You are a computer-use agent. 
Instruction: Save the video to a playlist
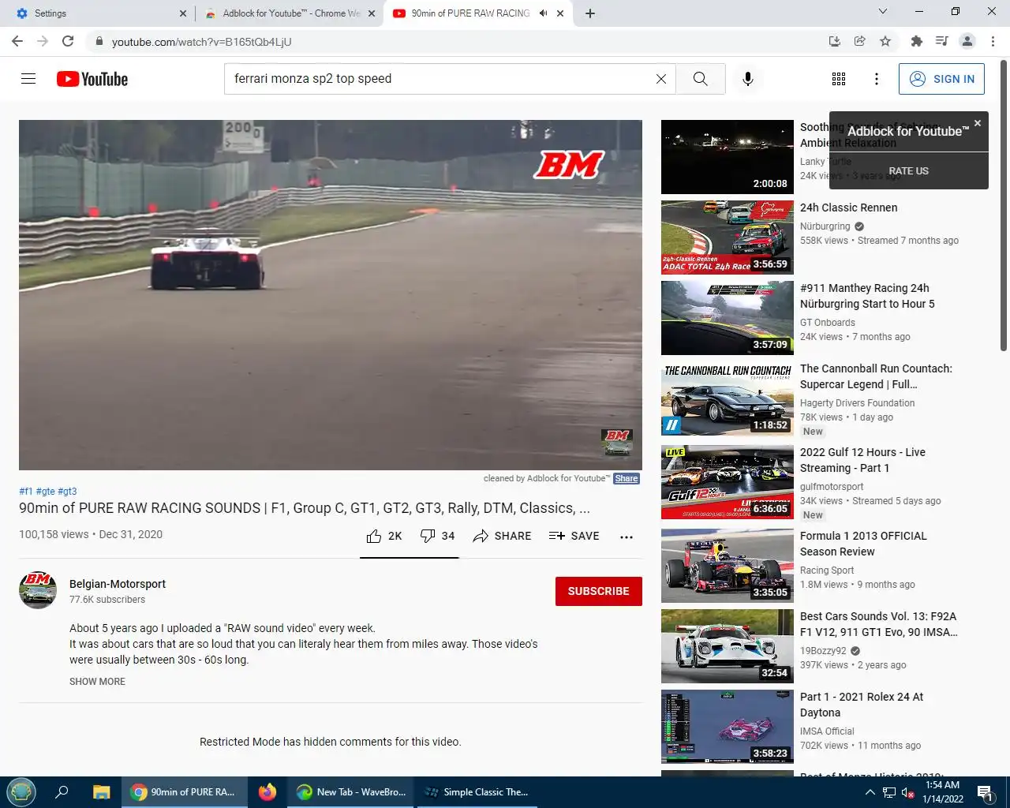pyautogui.click(x=574, y=536)
